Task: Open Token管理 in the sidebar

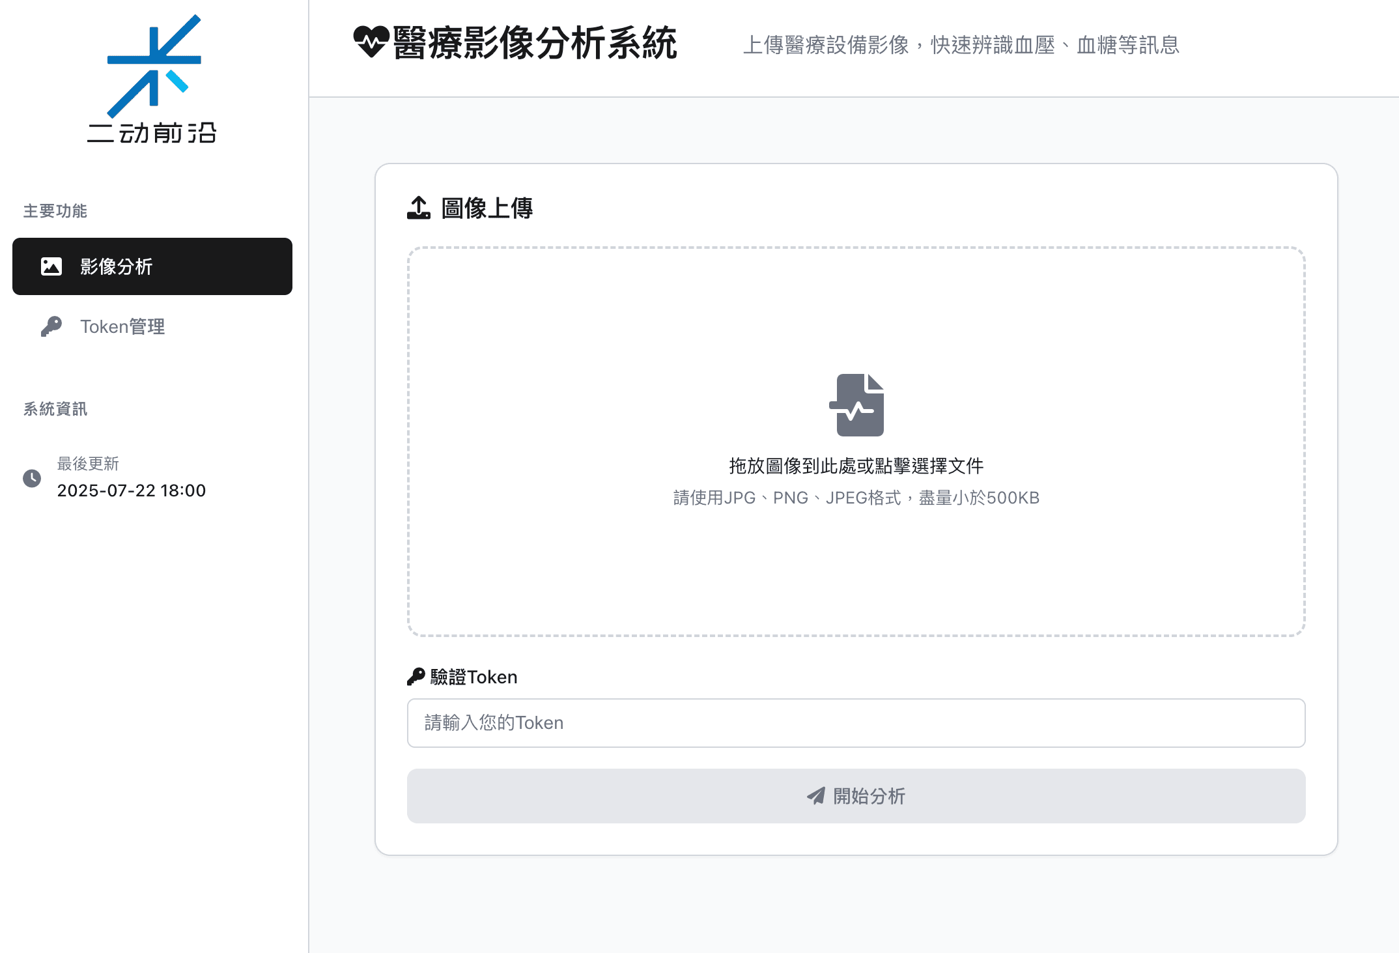Action: (x=152, y=326)
